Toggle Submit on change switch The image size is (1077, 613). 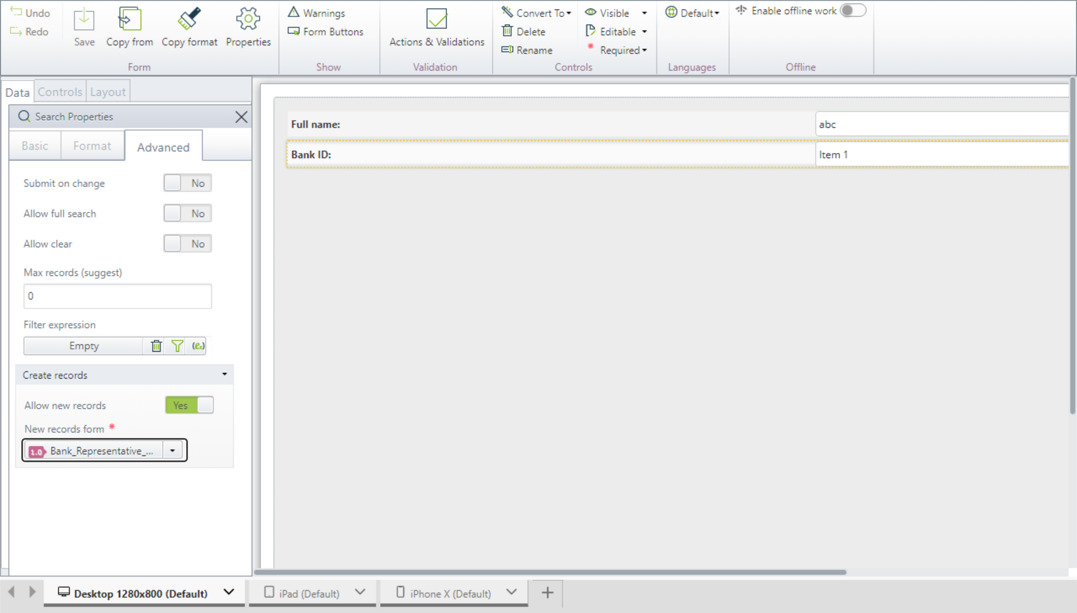pyautogui.click(x=187, y=183)
